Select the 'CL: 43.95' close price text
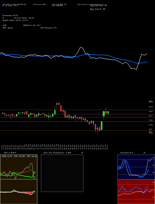 click(57, 5)
